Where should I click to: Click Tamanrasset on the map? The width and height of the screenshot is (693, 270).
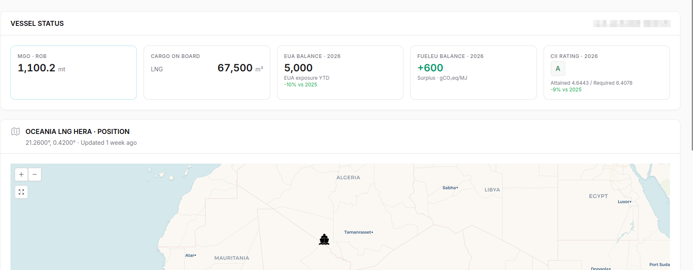coord(358,232)
